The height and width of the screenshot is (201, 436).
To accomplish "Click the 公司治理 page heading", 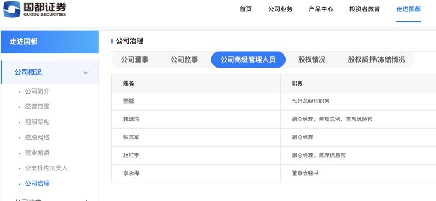I will pos(130,41).
